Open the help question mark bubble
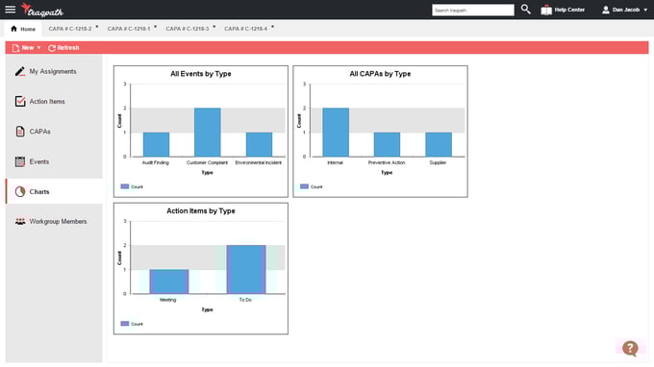The image size is (654, 367). point(630,348)
